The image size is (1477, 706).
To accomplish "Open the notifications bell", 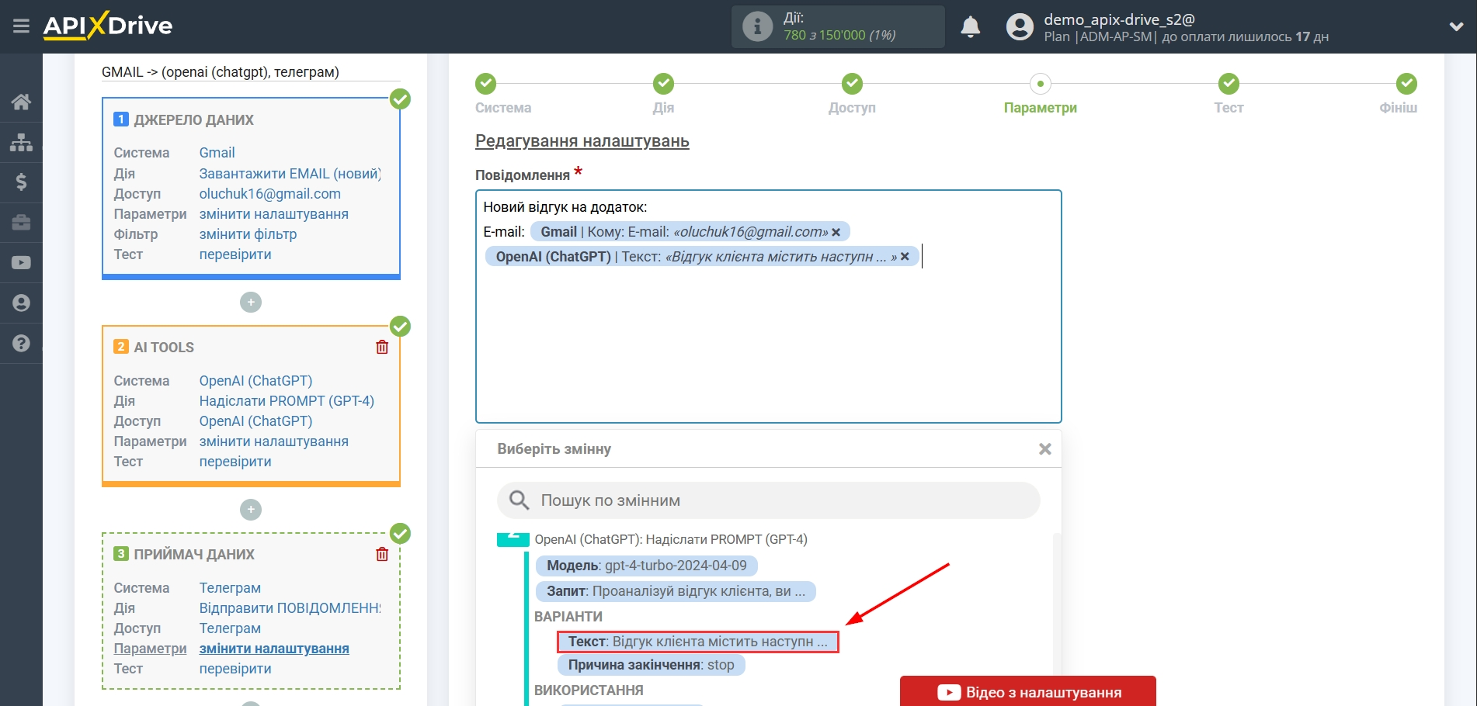I will (x=970, y=27).
